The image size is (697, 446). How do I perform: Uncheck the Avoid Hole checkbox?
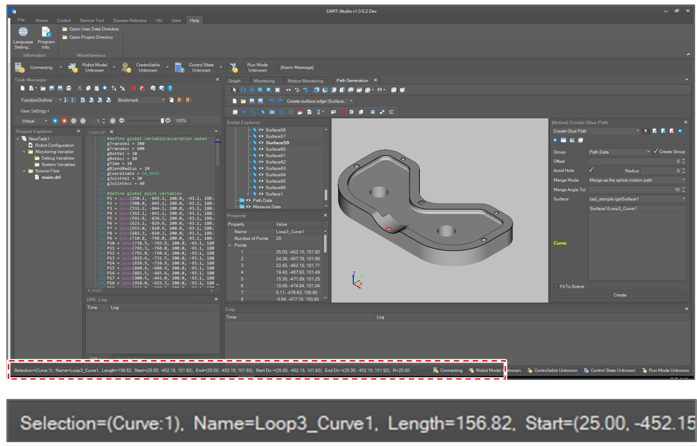tap(591, 170)
